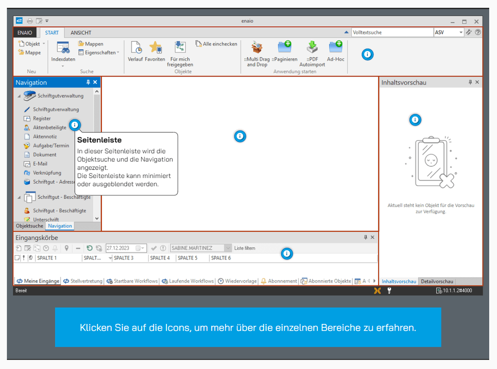Open the Detailvorschau tab
The width and height of the screenshot is (497, 369).
(x=436, y=281)
